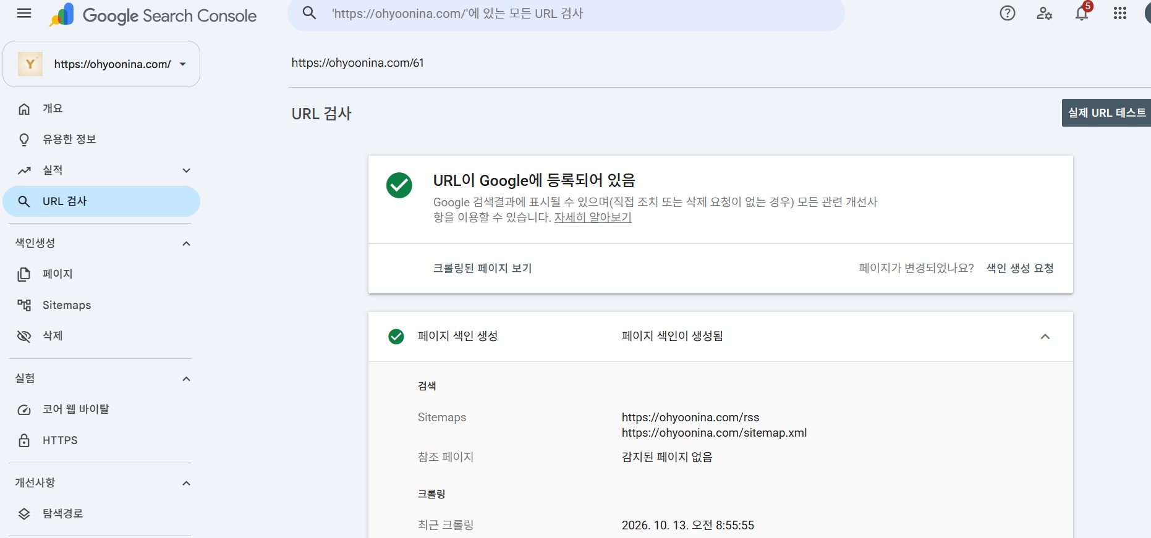Image resolution: width=1151 pixels, height=538 pixels.
Task: Select URL 검사 in the sidebar
Action: 101,201
